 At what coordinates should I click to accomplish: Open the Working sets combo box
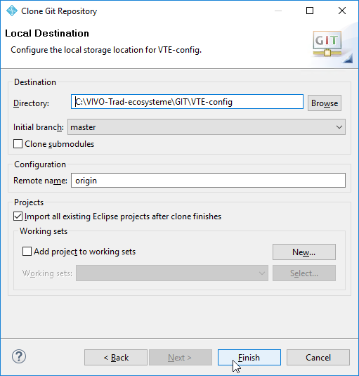[x=172, y=273]
